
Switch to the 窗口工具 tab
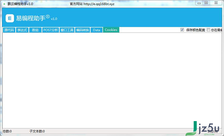click(67, 30)
